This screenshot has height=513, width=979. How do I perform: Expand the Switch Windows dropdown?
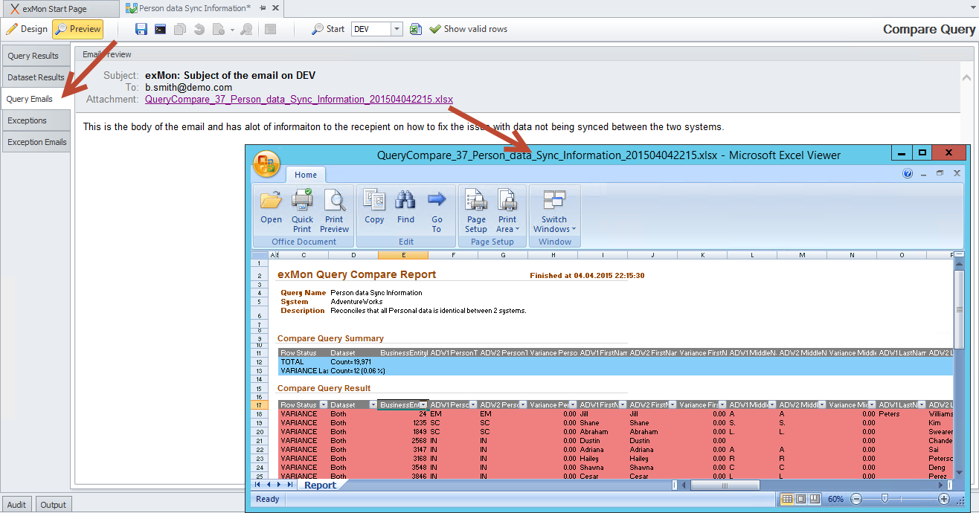554,210
